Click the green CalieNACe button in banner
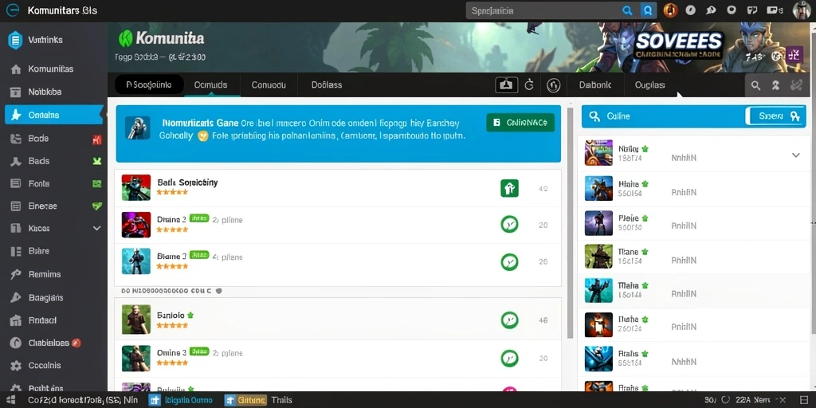This screenshot has width=816, height=408. coord(520,123)
